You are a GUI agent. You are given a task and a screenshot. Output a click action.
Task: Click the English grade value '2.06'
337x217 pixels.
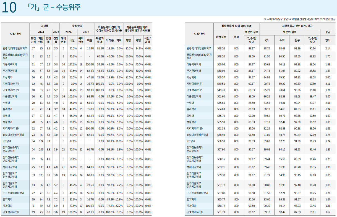click(328, 103)
